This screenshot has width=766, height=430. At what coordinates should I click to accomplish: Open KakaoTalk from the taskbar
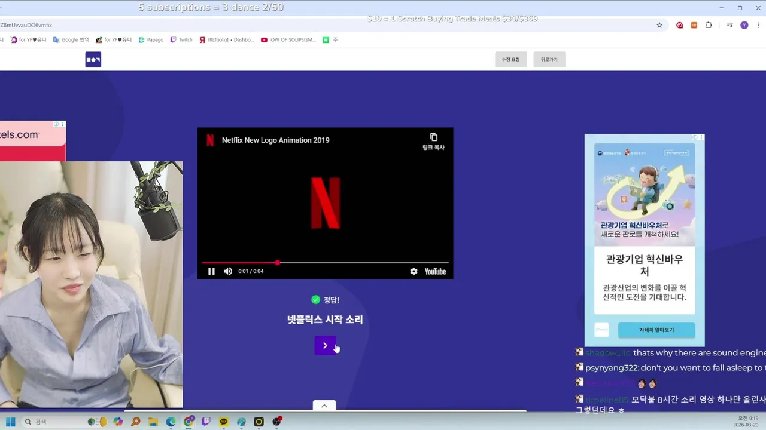(x=224, y=422)
